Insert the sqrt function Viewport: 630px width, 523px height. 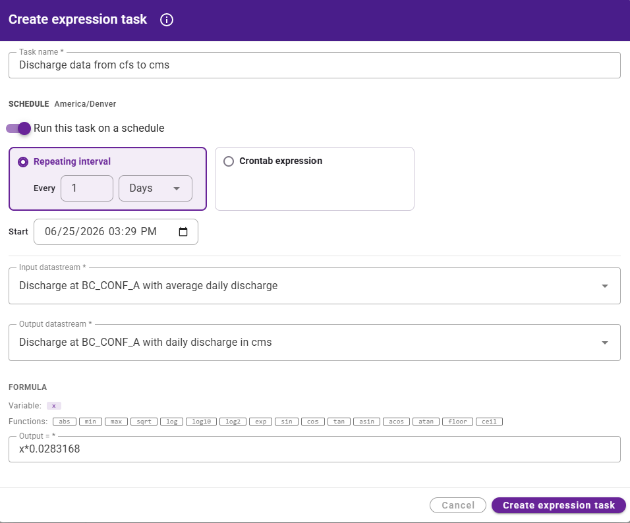(144, 422)
